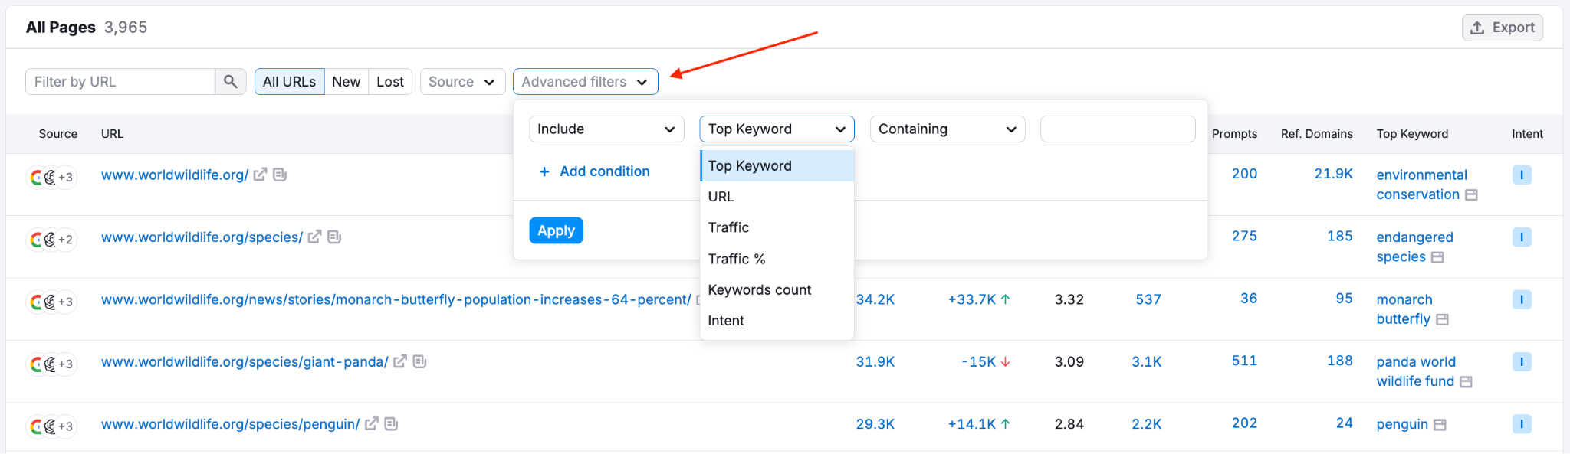Click source icons in the penguin row
The image size is (1570, 454).
click(x=51, y=426)
